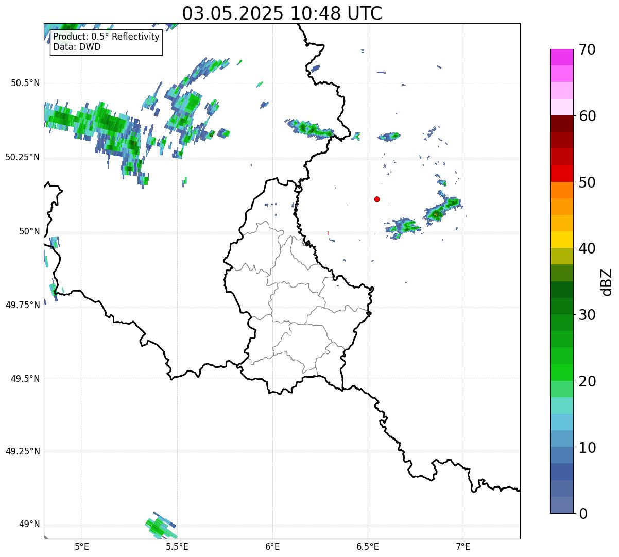Screen dimensions: 619x557
Task: Click the longitude label '6°E'
Action: [272, 546]
